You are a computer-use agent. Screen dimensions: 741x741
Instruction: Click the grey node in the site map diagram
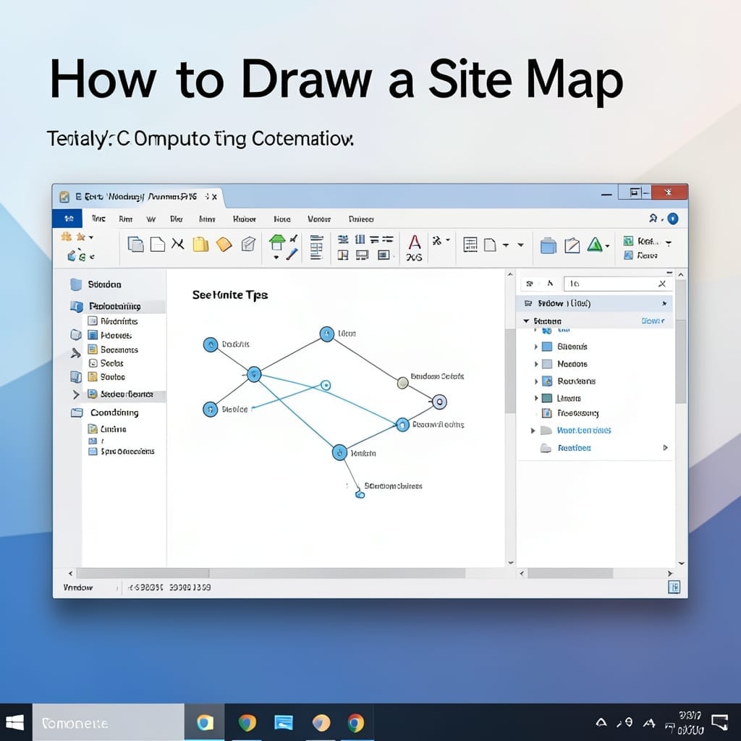tap(402, 382)
